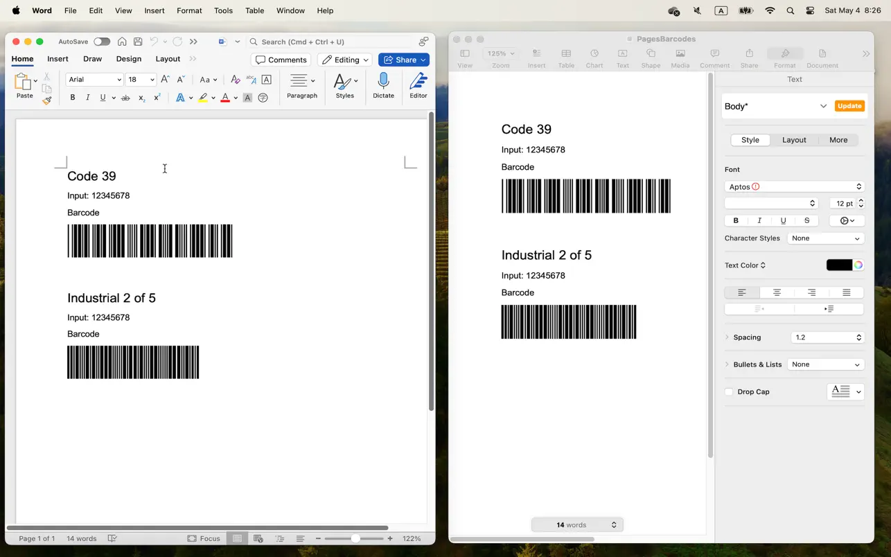Apply text highlight color in Word
This screenshot has width=891, height=557.
pyautogui.click(x=203, y=98)
